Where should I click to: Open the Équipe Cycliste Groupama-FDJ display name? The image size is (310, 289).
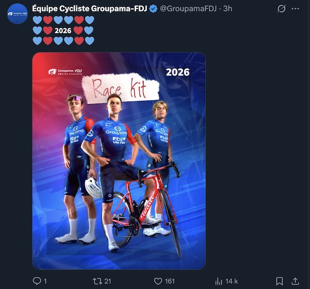pos(89,9)
